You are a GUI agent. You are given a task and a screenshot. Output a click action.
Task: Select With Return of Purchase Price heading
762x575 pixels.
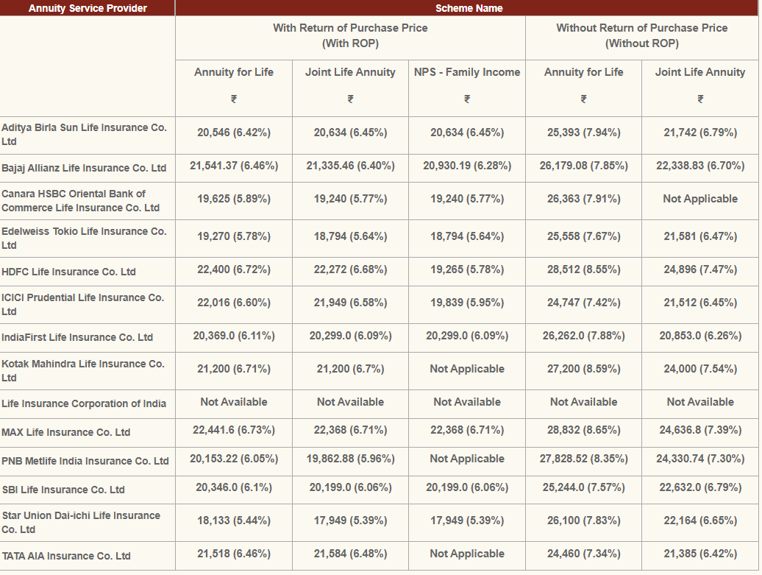(x=350, y=35)
